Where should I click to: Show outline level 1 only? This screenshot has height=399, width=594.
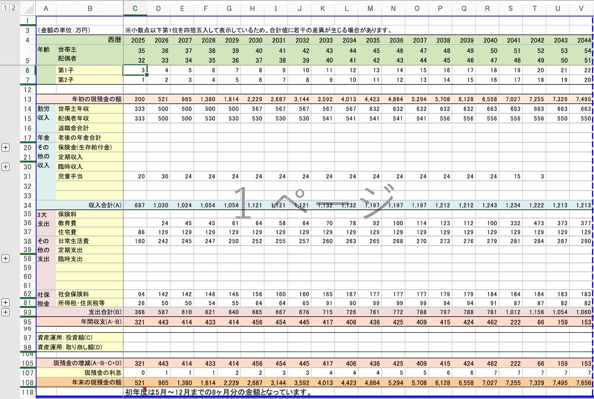pyautogui.click(x=5, y=8)
